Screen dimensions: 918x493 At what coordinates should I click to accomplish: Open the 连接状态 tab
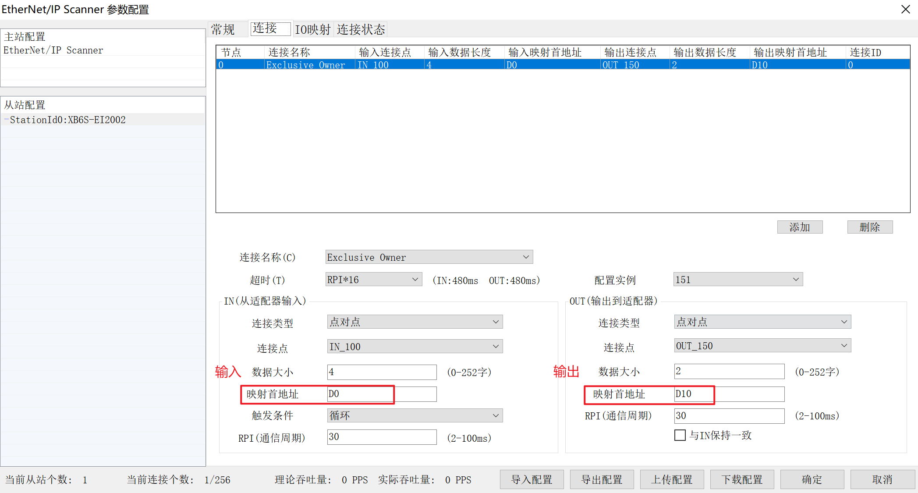click(x=361, y=29)
